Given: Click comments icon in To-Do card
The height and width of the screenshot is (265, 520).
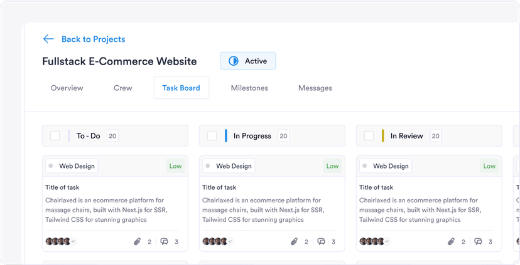Looking at the screenshot, I should click(165, 241).
